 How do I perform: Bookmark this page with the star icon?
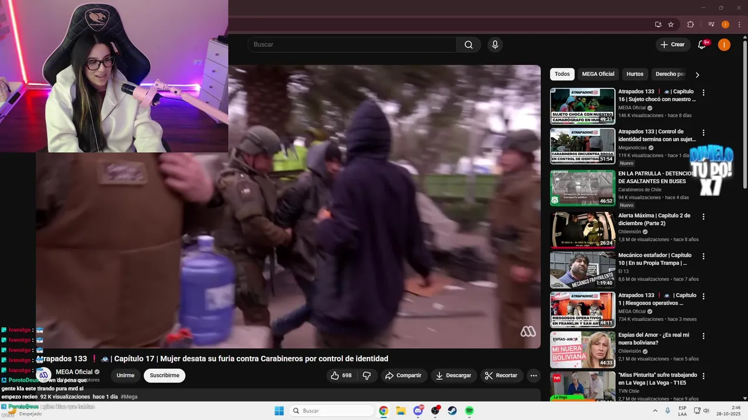point(671,24)
